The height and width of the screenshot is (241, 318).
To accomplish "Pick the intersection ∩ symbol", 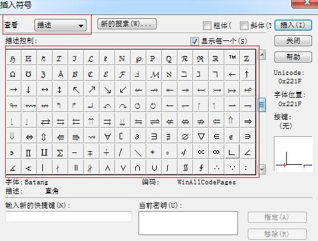I will pos(137,167).
